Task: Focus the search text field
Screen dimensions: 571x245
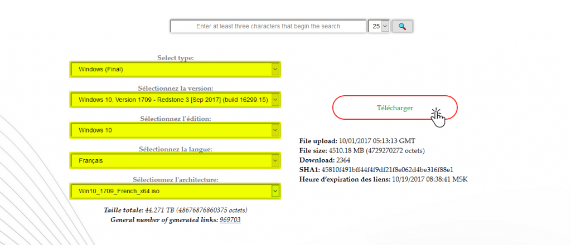Action: [x=268, y=26]
